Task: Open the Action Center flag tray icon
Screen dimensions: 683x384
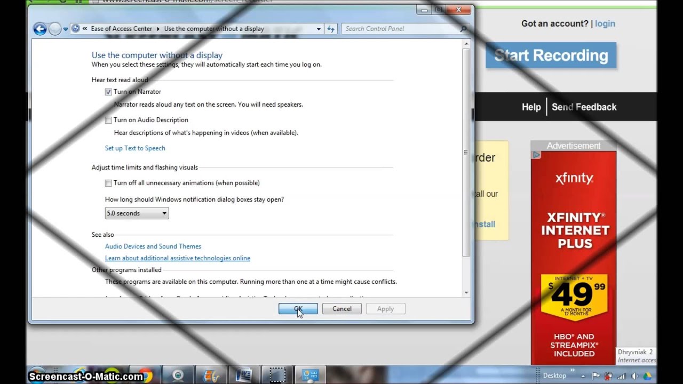Action: point(596,375)
